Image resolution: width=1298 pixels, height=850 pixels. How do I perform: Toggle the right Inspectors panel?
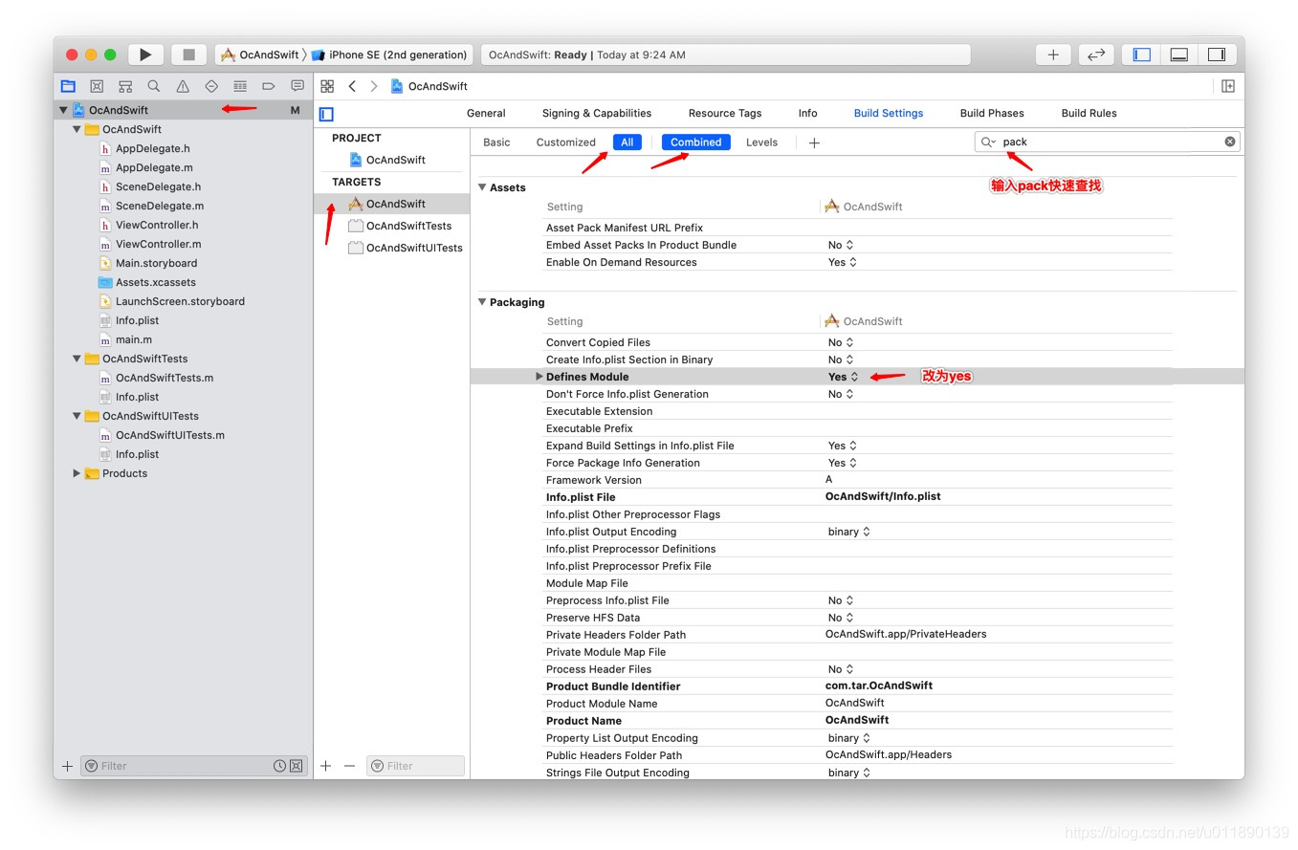[x=1217, y=54]
